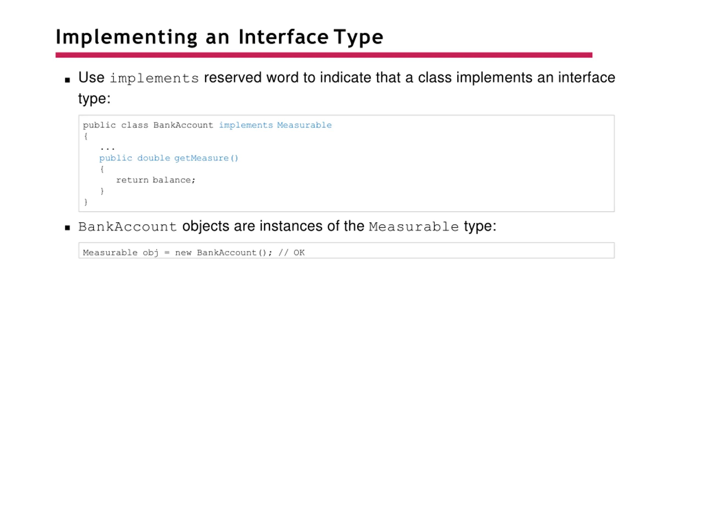Image resolution: width=702 pixels, height=527 pixels.
Task: Click the final closing brace of the class
Action: click(86, 202)
